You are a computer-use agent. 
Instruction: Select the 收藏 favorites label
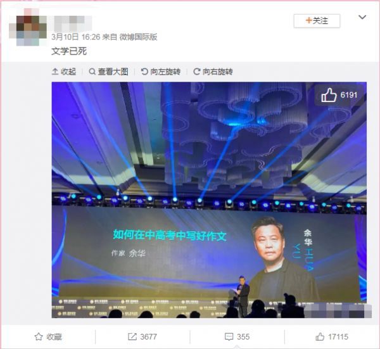[x=54, y=336]
